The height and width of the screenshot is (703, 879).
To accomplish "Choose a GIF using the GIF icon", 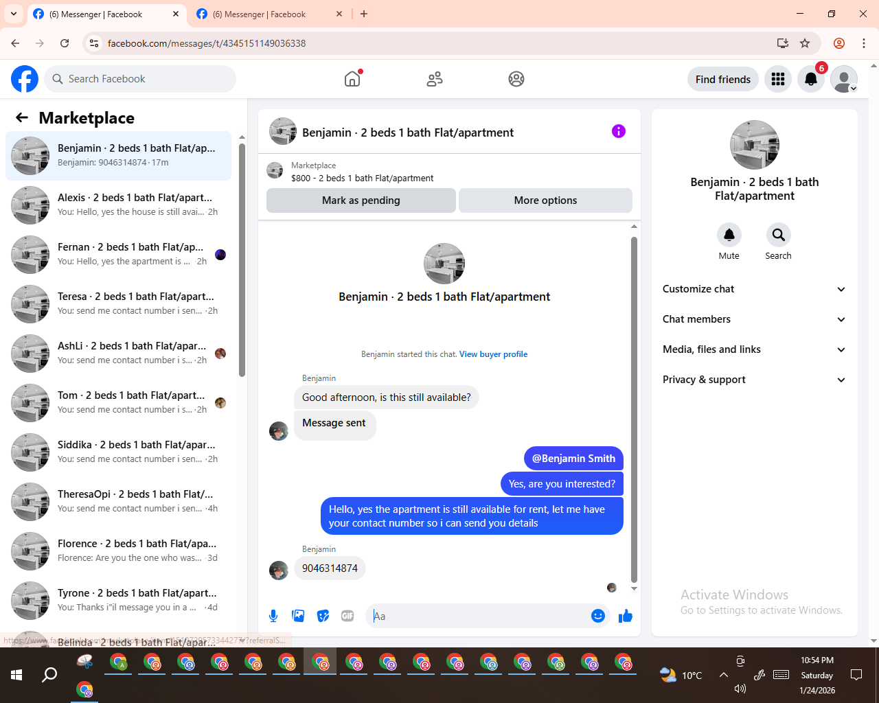I will 347,616.
